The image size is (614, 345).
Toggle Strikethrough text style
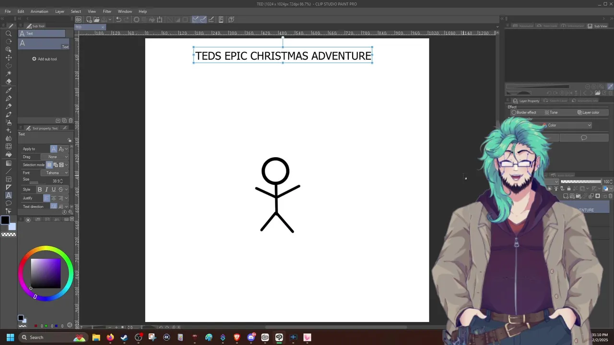[60, 189]
